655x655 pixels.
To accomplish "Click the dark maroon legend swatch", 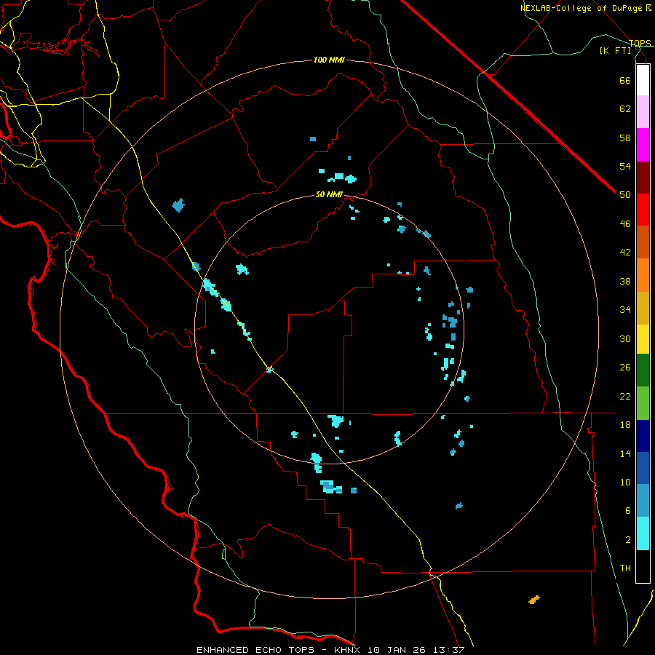I will [x=643, y=178].
